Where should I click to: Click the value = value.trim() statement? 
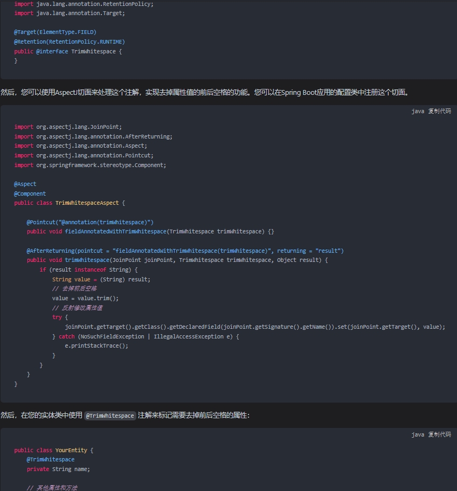coord(85,298)
